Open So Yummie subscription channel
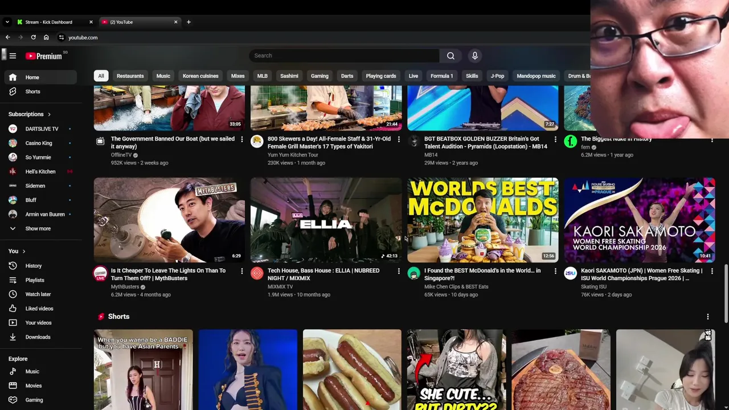729x410 pixels. [x=40, y=157]
